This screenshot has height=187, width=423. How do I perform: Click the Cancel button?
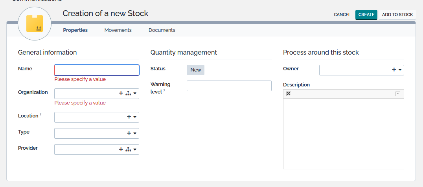tap(342, 15)
